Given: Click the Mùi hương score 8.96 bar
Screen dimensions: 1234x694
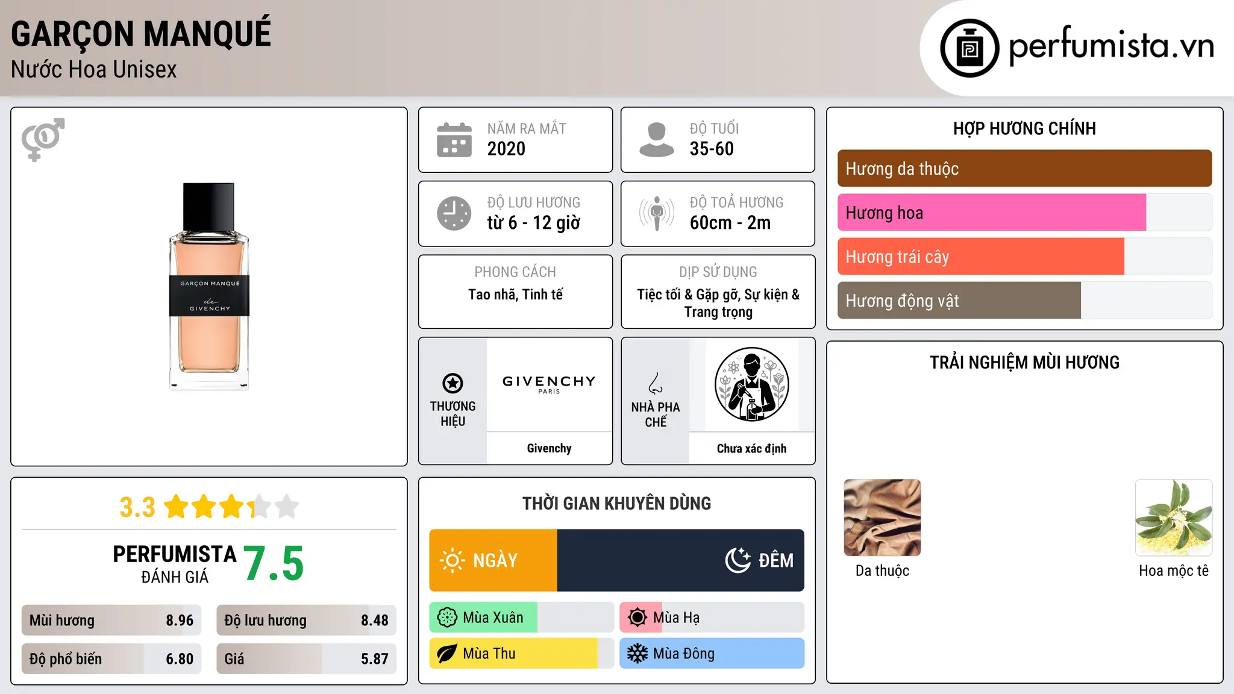Looking at the screenshot, I should click(111, 621).
